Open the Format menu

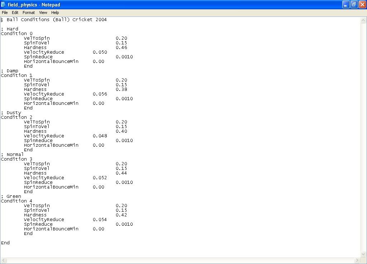29,13
